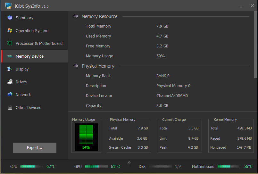Click the GPU temperature bar
The height and width of the screenshot is (174, 258).
pyautogui.click(x=96, y=166)
